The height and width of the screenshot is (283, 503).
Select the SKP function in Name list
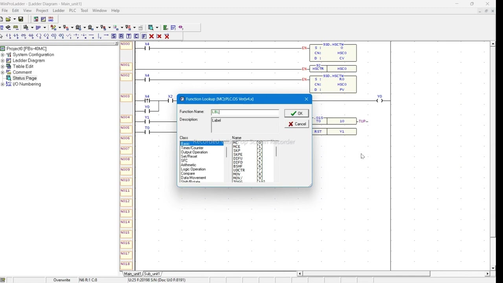click(237, 151)
